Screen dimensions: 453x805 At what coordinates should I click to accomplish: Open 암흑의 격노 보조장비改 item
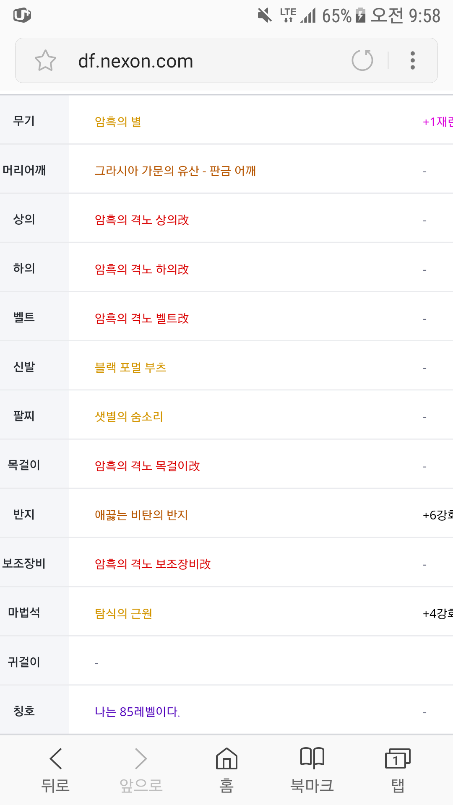153,564
